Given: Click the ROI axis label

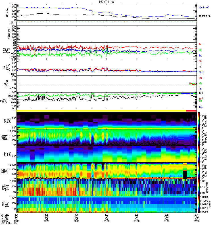Looking at the screenshot, I should coord(12,23).
